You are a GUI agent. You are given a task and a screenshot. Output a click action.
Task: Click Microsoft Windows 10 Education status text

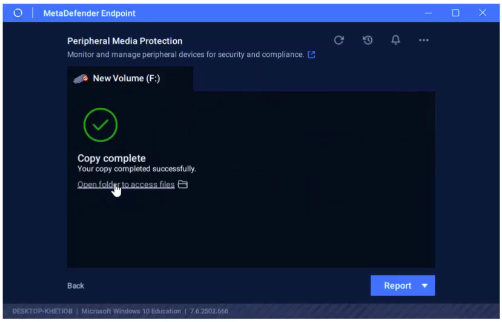[x=131, y=311]
